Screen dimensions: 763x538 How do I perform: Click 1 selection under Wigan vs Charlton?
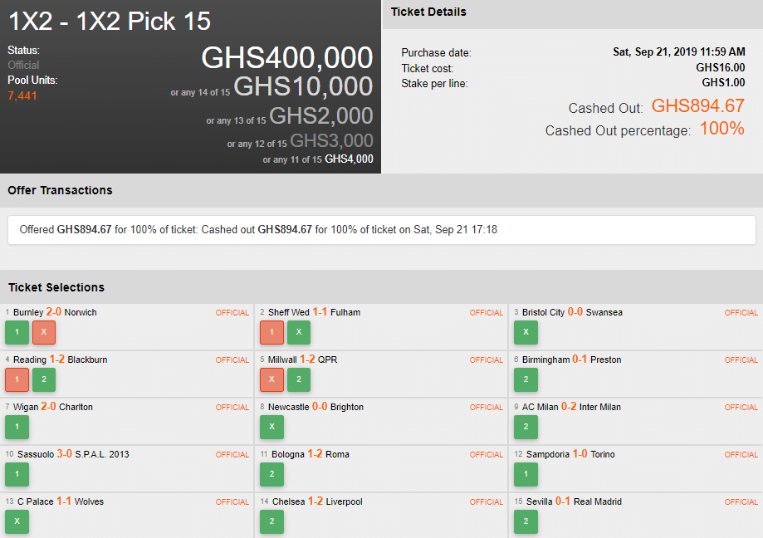17,428
